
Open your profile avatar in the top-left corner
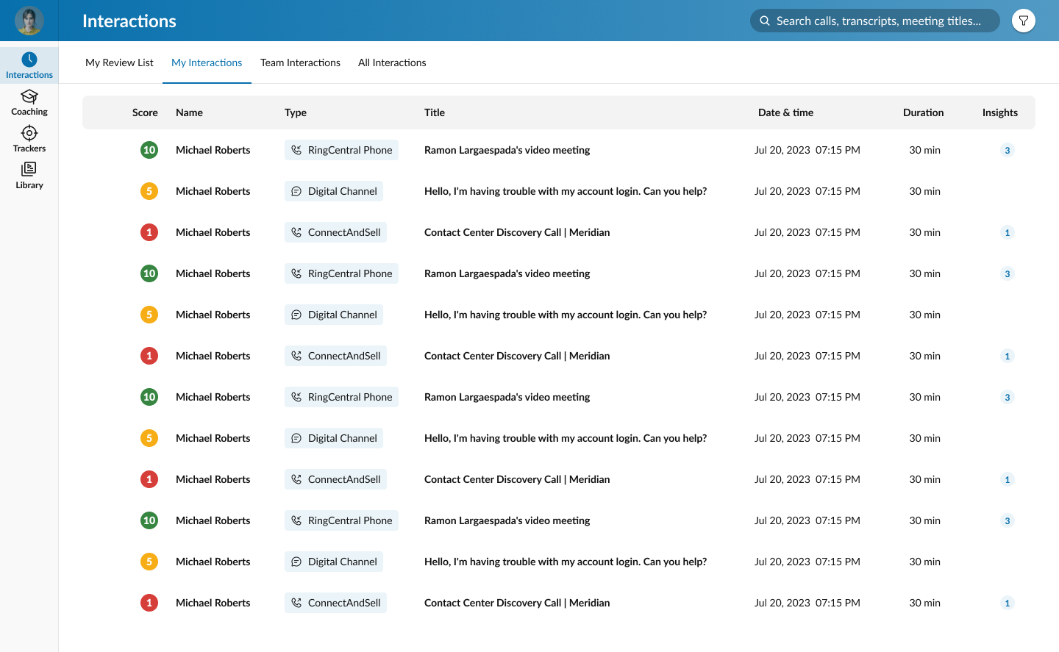[x=29, y=20]
